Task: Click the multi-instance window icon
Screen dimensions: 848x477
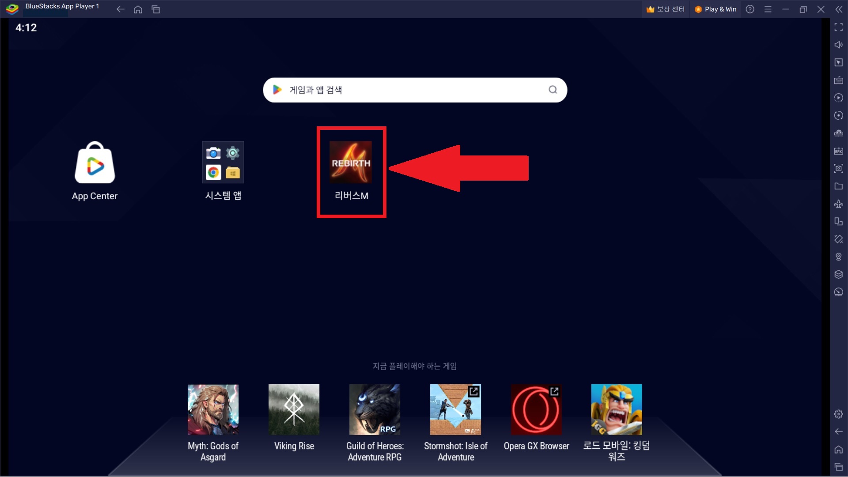Action: [x=839, y=222]
